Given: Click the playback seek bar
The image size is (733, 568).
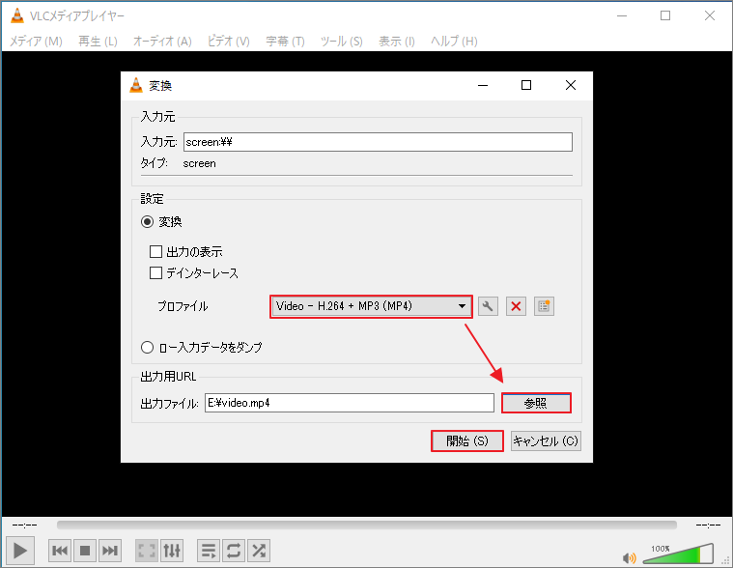Looking at the screenshot, I should [x=367, y=525].
